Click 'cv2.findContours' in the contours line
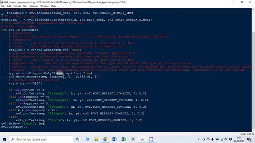The width and height of the screenshot is (255, 143). [42, 20]
